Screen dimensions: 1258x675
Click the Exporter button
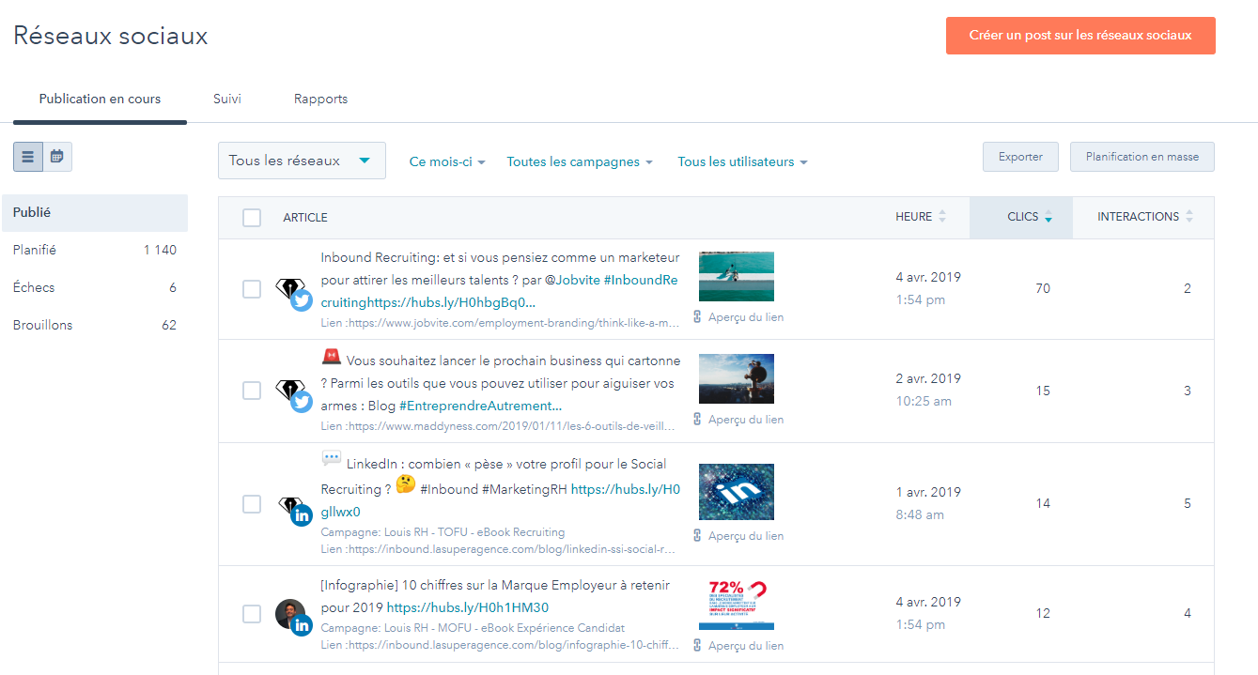click(1020, 157)
